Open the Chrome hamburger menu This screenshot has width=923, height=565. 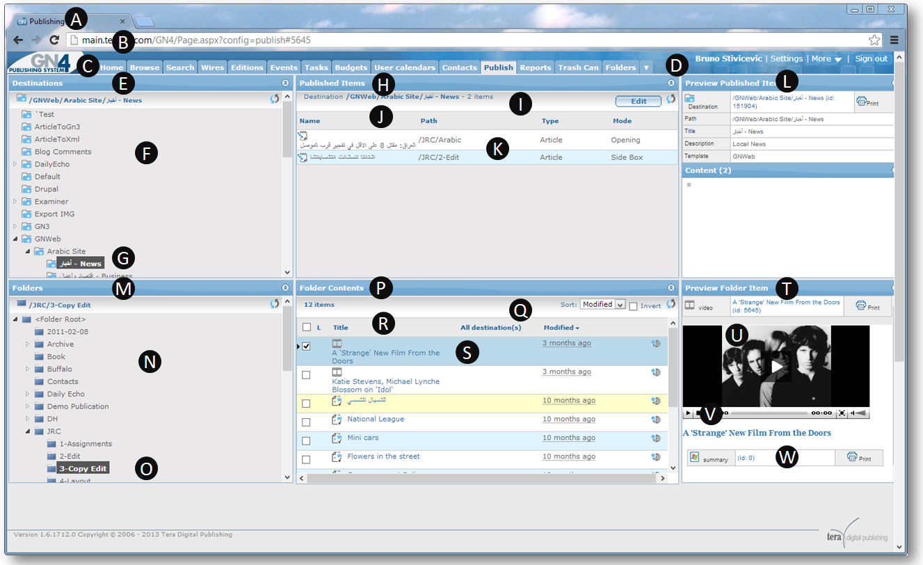tap(894, 40)
